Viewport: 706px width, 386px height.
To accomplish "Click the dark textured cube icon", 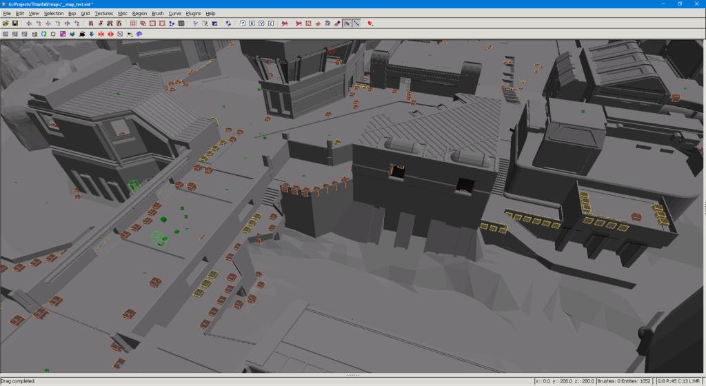I will [x=181, y=23].
